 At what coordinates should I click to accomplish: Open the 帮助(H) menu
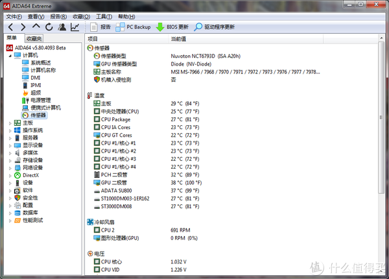click(126, 17)
